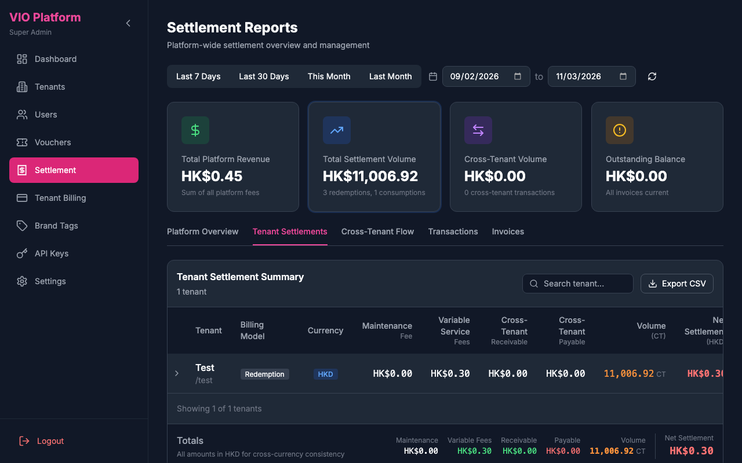This screenshot has width=742, height=463.
Task: Switch to the Cross-Tenant Flow tab
Action: [x=377, y=231]
